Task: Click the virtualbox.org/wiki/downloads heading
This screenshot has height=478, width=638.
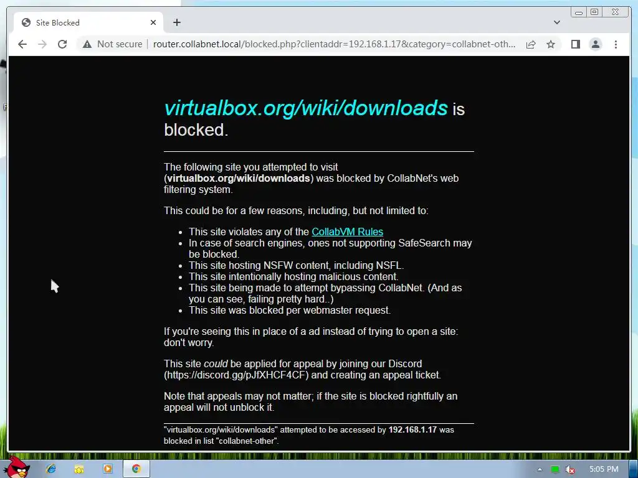Action: click(x=305, y=108)
